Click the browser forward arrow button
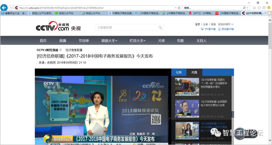Viewport: 272px width, 145px height. 11,8
